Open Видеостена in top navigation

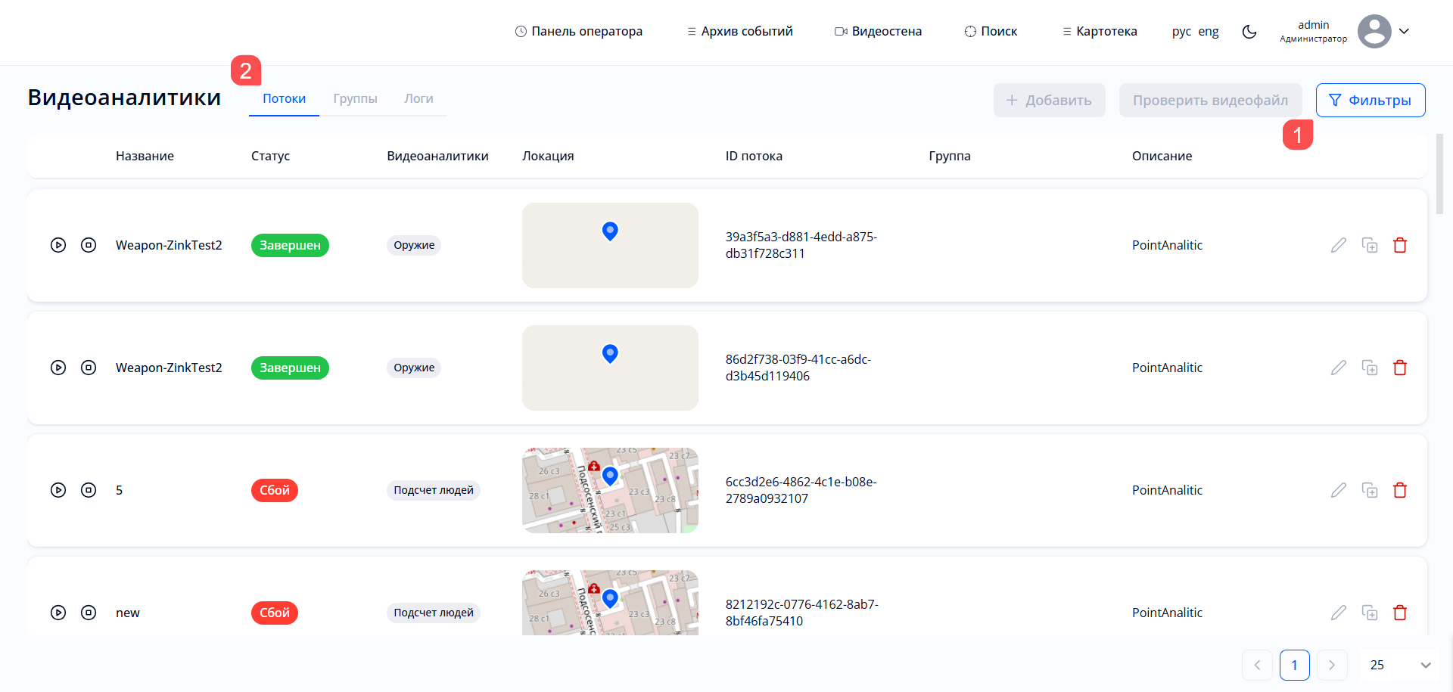[878, 32]
